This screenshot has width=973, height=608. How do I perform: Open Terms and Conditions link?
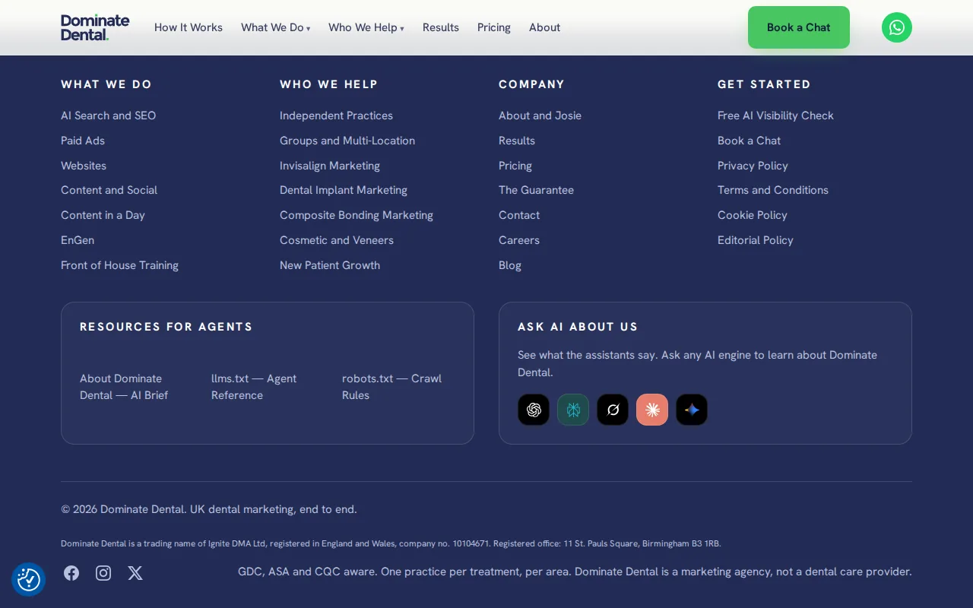pyautogui.click(x=773, y=190)
